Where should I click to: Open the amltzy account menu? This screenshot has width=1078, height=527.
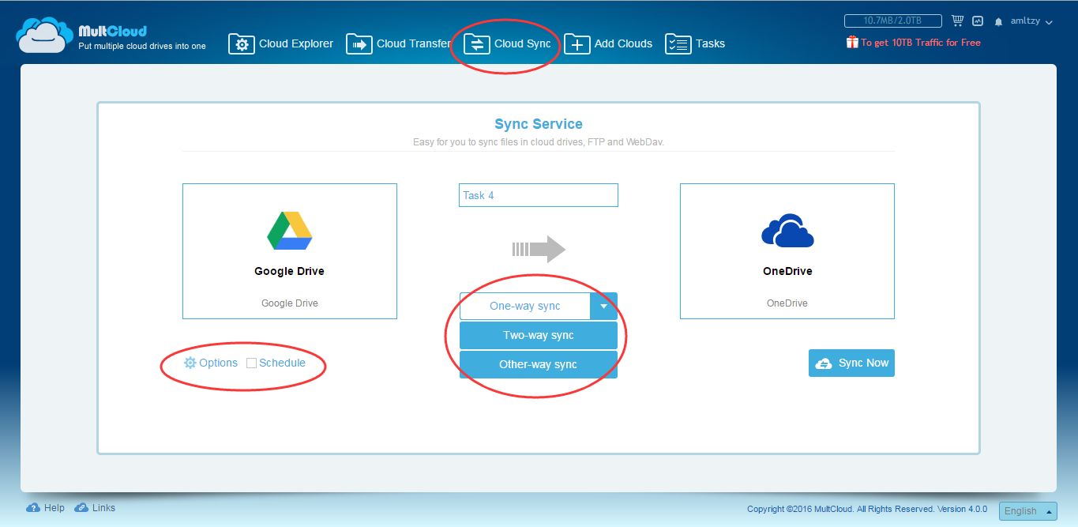click(1031, 22)
